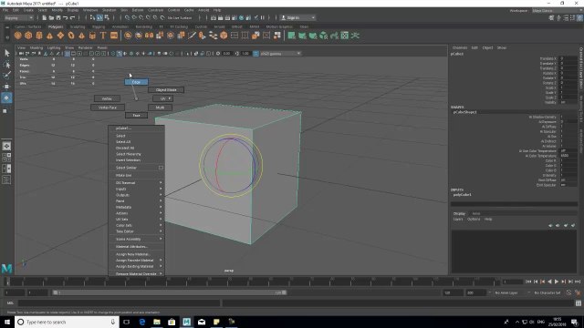The width and height of the screenshot is (584, 328).
Task: Open the viewport Shading menu
Action: tap(36, 47)
